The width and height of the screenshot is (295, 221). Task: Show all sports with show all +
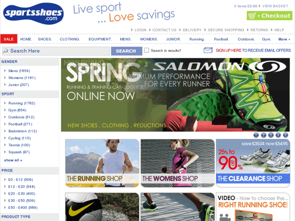[x=13, y=160]
